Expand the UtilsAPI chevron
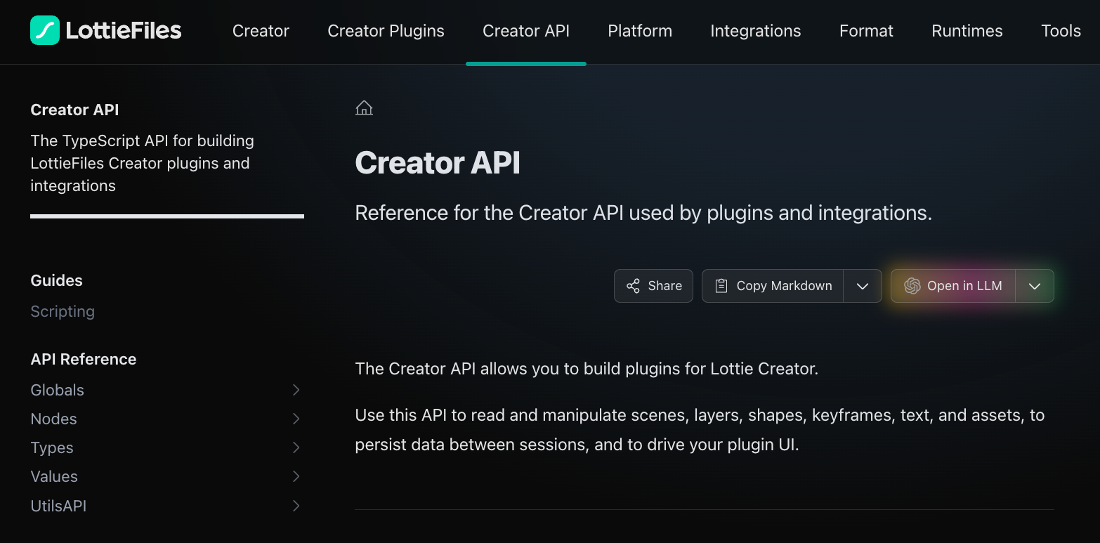 [296, 506]
